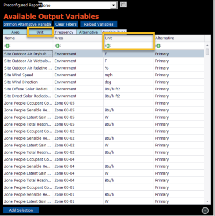Select the Site Diffuse Solar Radiation row
Screen dimensions: 215x216
tap(104, 89)
